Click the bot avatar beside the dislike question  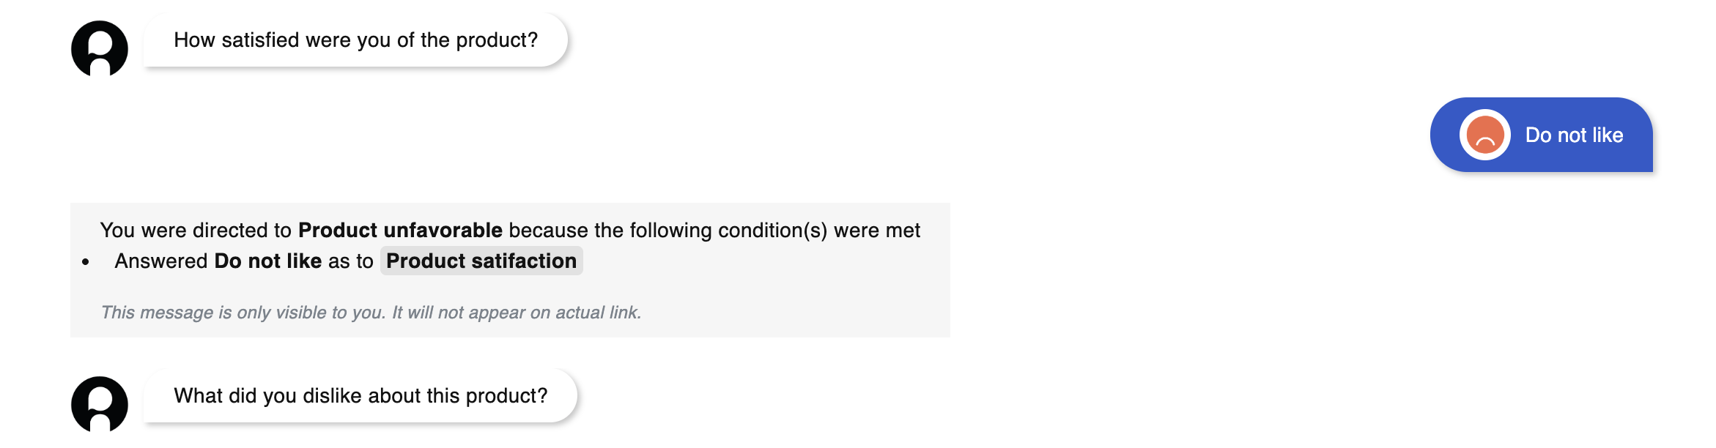(x=100, y=404)
